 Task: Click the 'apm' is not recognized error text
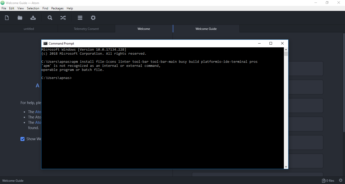click(x=101, y=66)
